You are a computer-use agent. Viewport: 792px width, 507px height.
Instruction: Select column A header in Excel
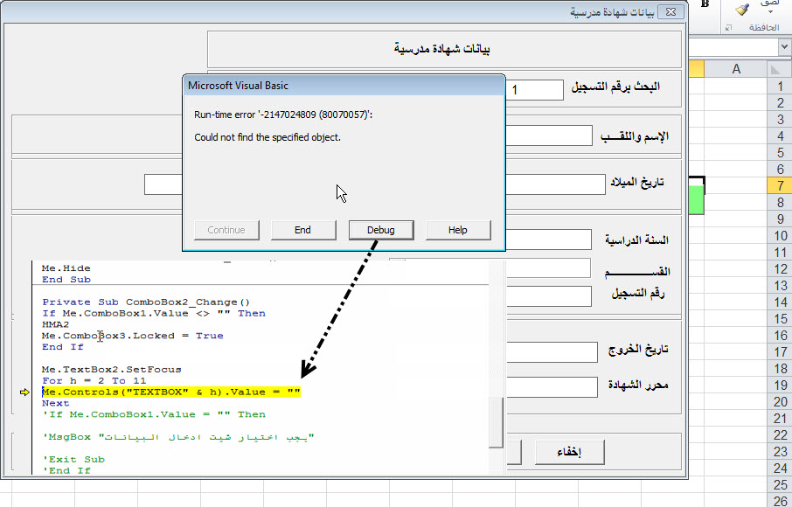(736, 69)
